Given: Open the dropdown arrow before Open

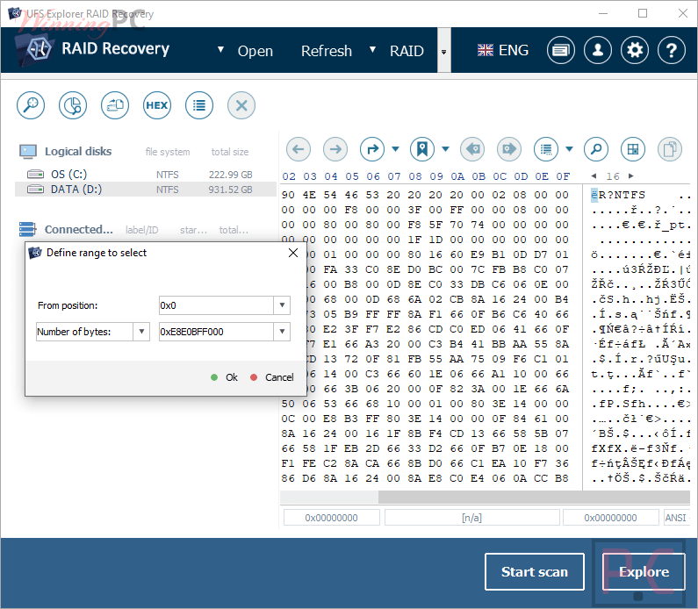Looking at the screenshot, I should coord(220,49).
